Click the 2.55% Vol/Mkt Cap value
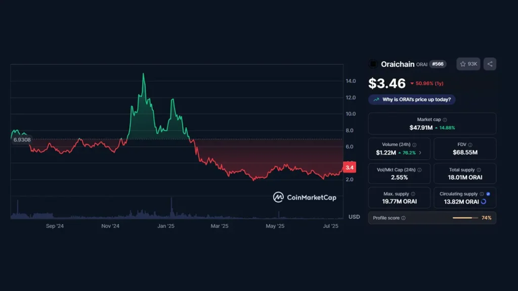This screenshot has width=518, height=291. [400, 177]
